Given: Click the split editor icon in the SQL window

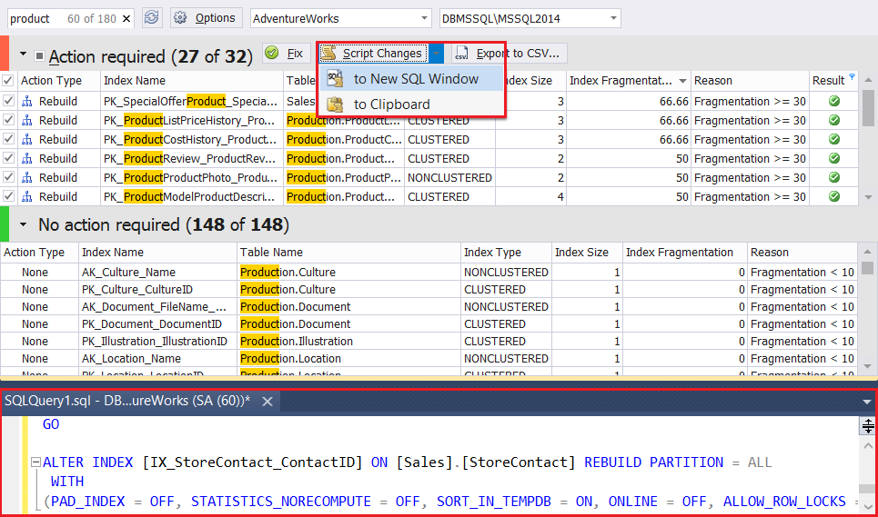Looking at the screenshot, I should (868, 425).
